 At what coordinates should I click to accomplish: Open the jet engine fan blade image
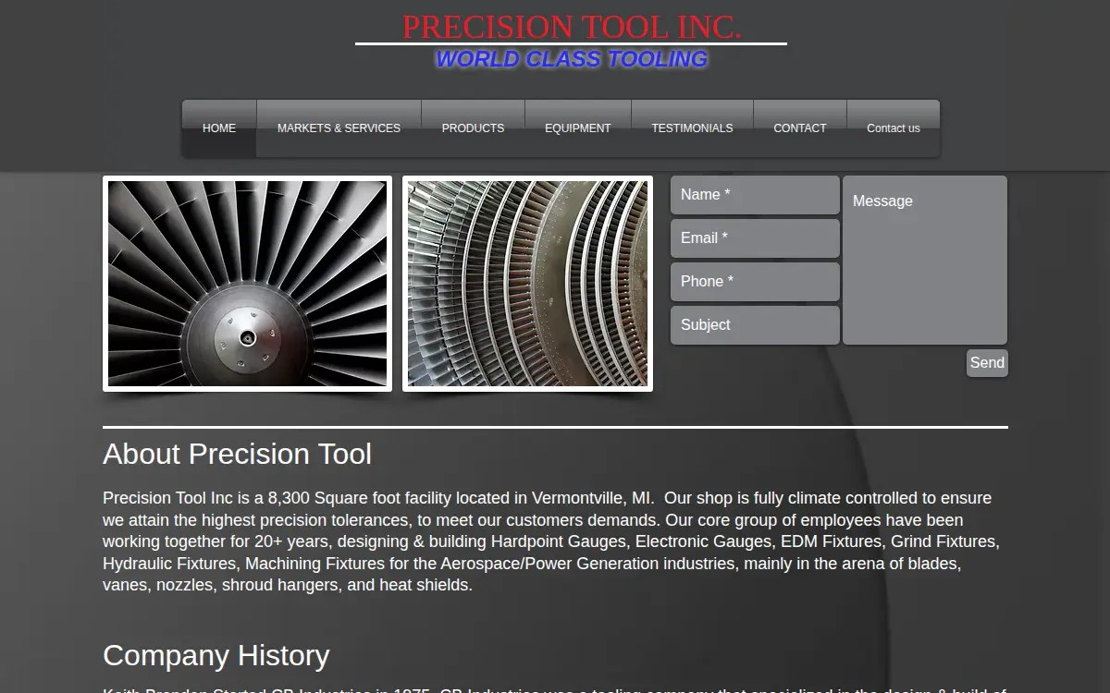click(247, 284)
